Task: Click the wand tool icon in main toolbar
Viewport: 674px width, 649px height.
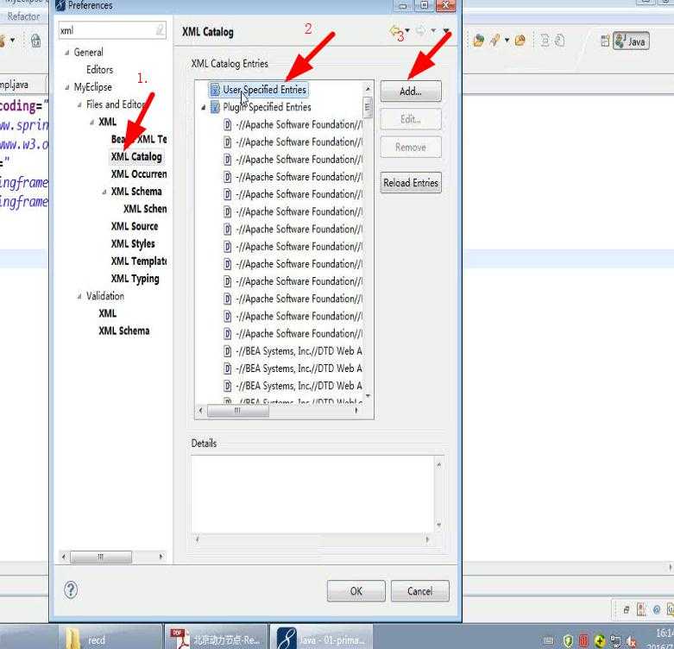Action: [495, 41]
